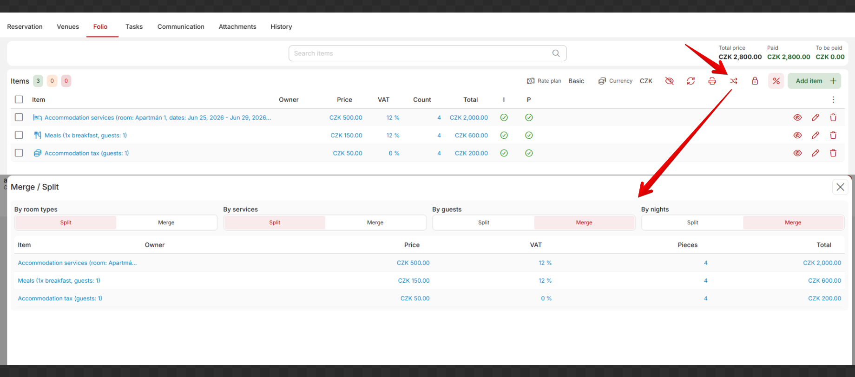Edit Accommodation services with pencil icon
Viewport: 855px width, 377px height.
click(x=816, y=117)
